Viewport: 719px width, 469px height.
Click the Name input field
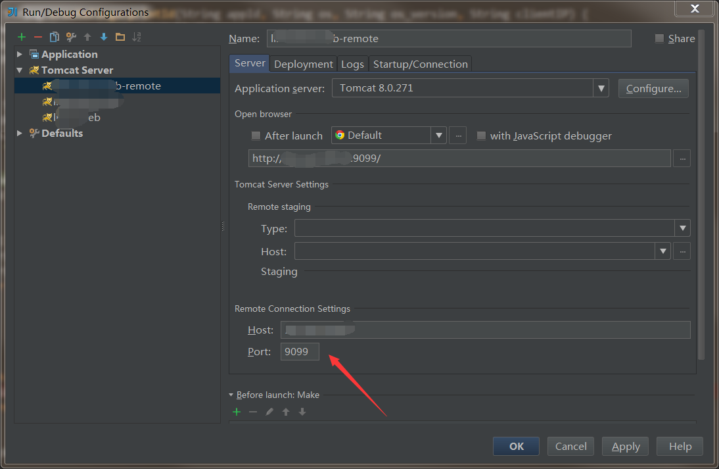coord(449,39)
